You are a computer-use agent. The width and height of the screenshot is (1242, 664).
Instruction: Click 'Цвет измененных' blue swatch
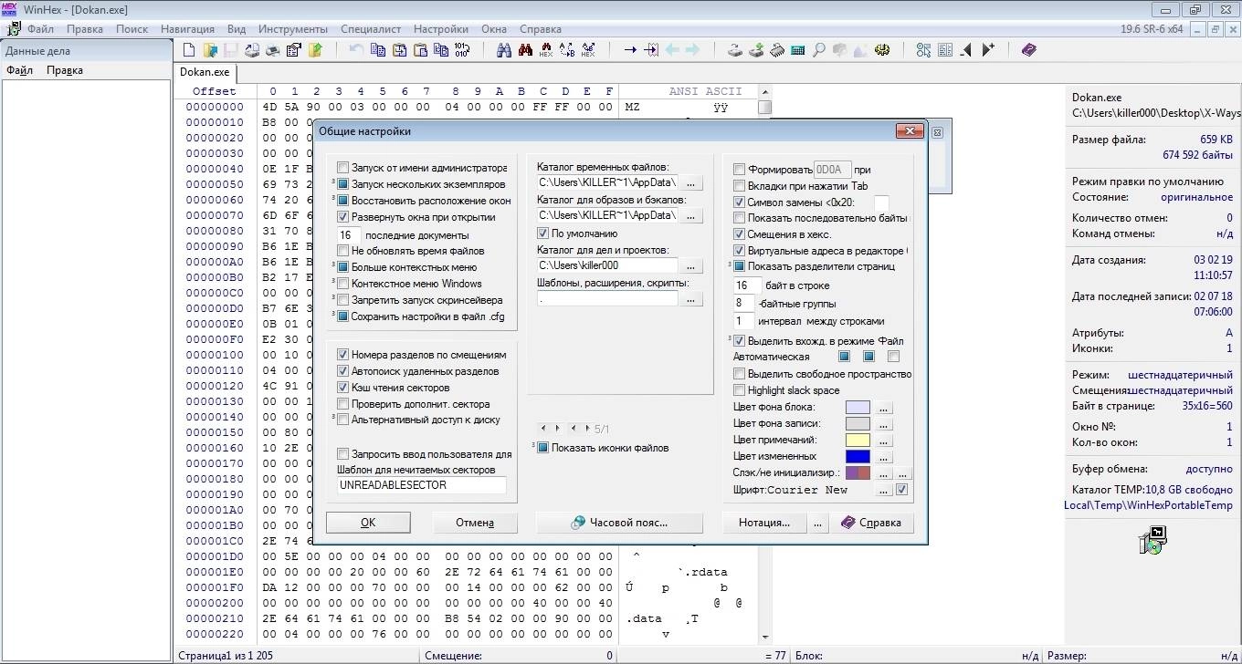click(858, 457)
